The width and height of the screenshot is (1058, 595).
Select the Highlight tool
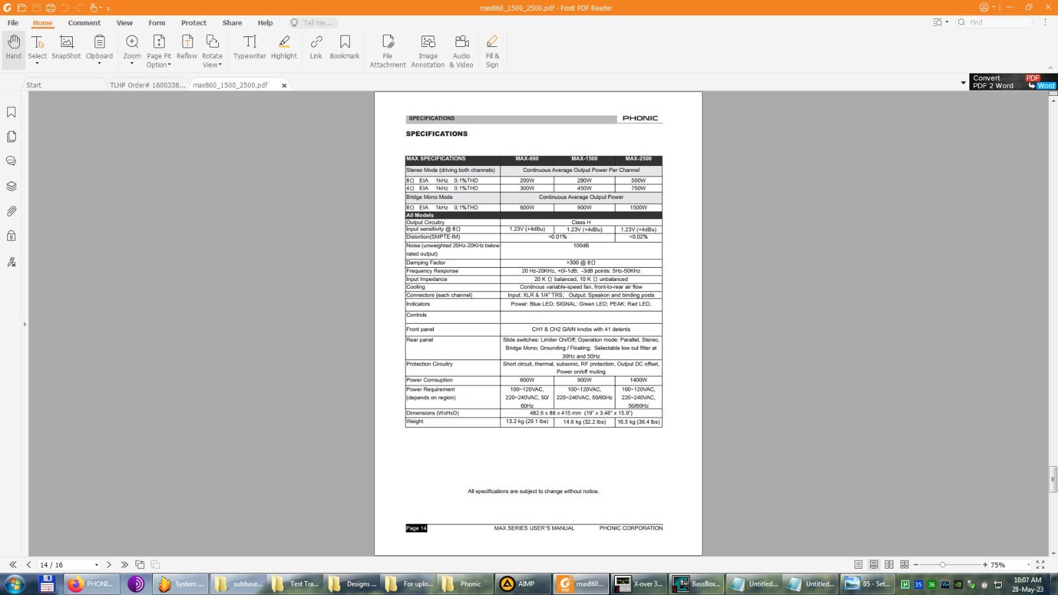tap(284, 48)
